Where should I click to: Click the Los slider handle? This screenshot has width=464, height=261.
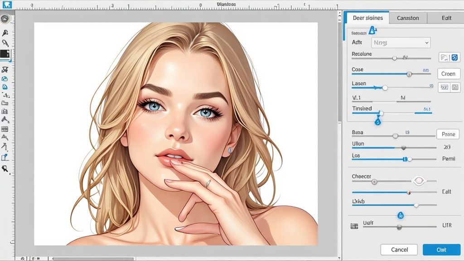click(409, 159)
